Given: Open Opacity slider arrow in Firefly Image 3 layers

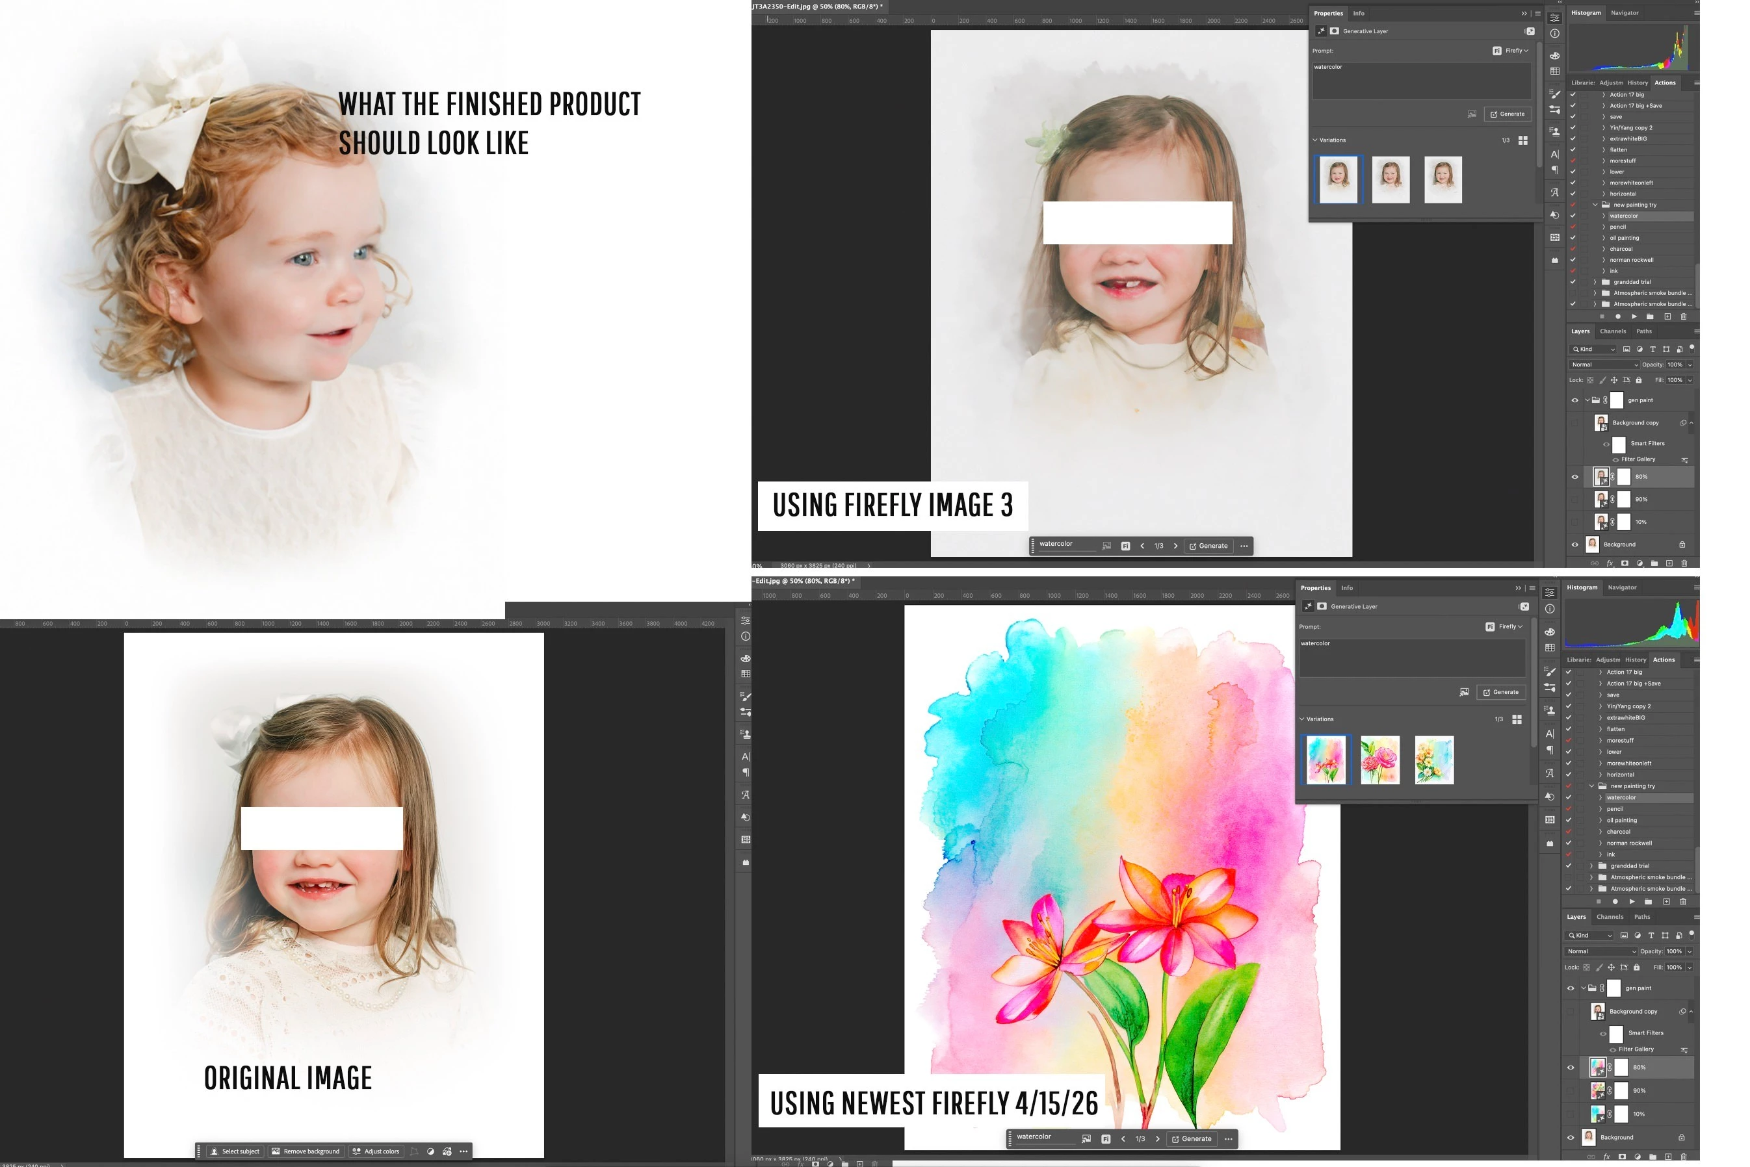Looking at the screenshot, I should tap(1689, 365).
